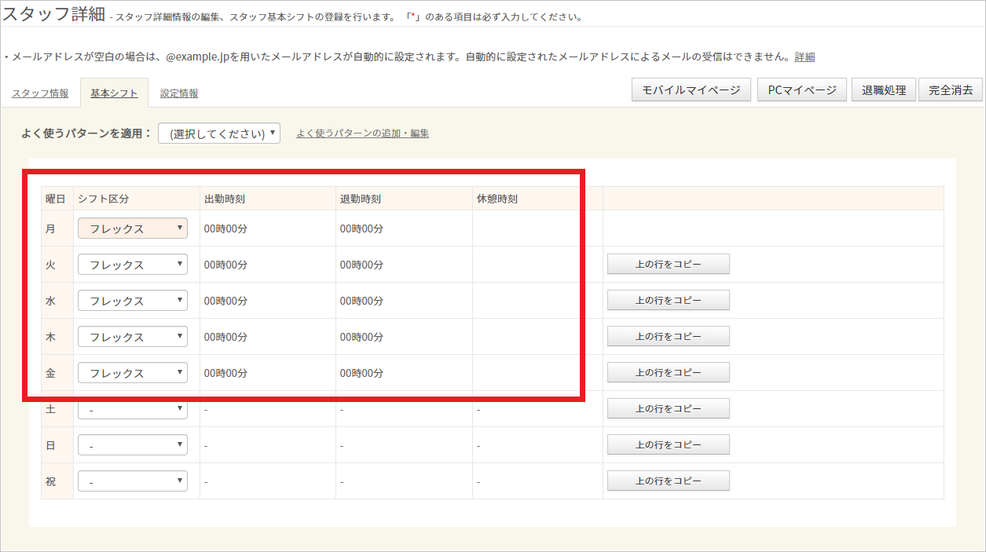Click the 完全消去 button
Screen dimensions: 986x552
951,90
